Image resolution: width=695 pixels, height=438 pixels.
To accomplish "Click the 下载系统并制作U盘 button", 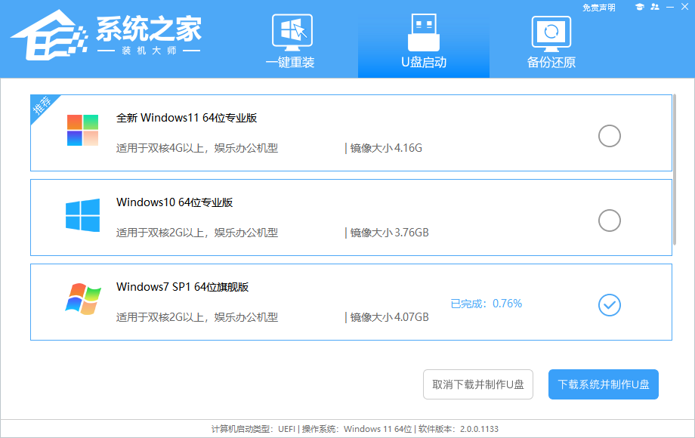I will click(x=603, y=384).
